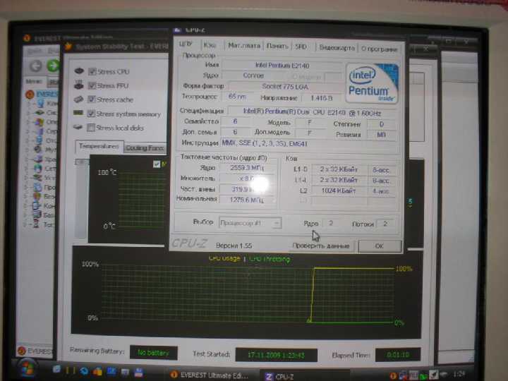
Task: Click the Stress cache icon
Action: (79, 99)
